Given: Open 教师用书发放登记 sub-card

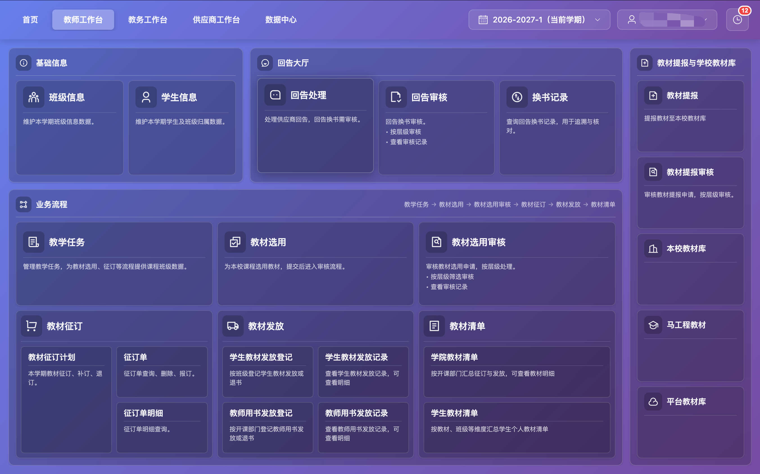Looking at the screenshot, I should pyautogui.click(x=268, y=428).
